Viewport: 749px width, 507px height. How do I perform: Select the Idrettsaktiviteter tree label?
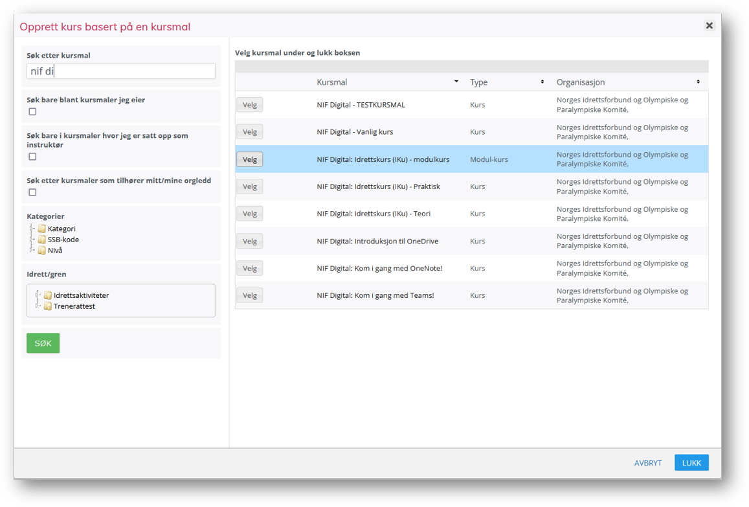click(81, 295)
